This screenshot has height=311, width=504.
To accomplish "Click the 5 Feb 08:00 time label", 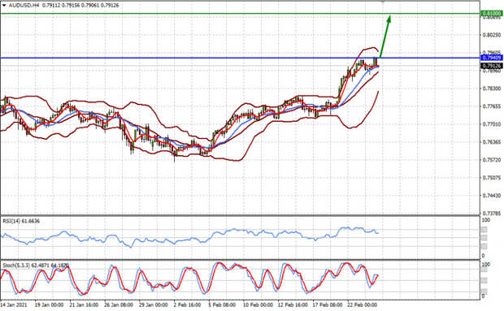I will tap(222, 305).
